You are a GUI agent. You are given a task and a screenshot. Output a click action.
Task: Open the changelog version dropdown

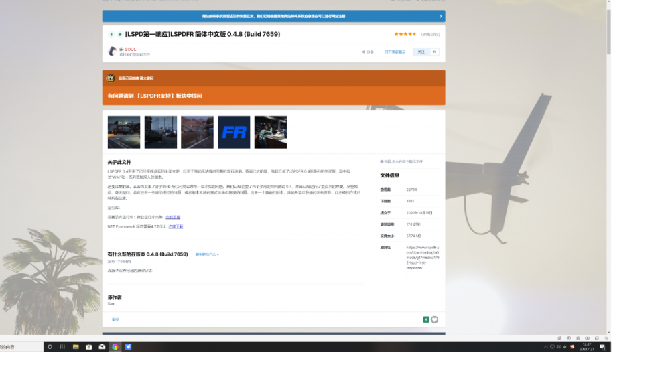pos(207,254)
